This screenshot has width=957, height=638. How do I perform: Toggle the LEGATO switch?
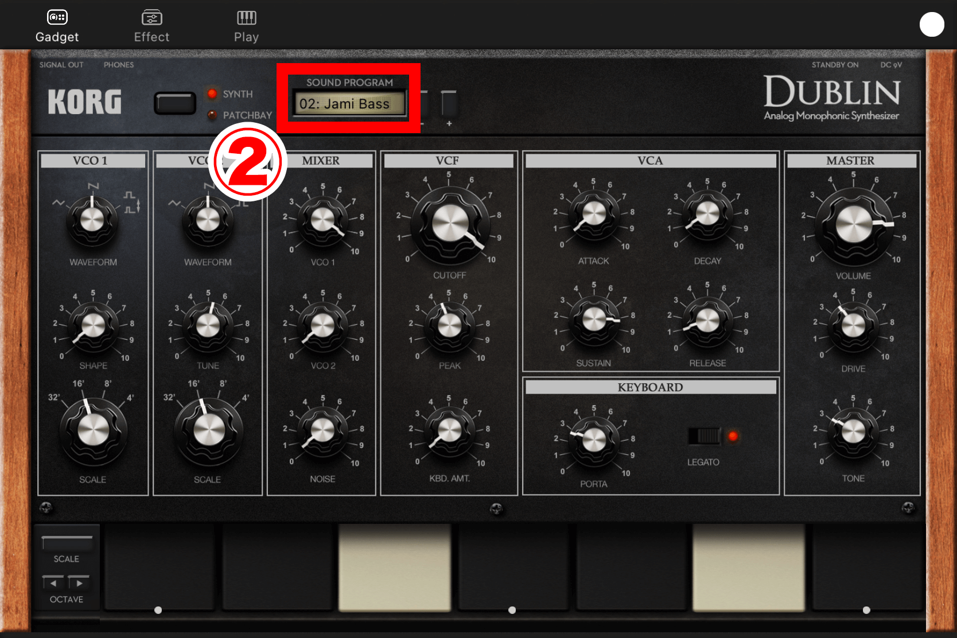click(x=704, y=436)
